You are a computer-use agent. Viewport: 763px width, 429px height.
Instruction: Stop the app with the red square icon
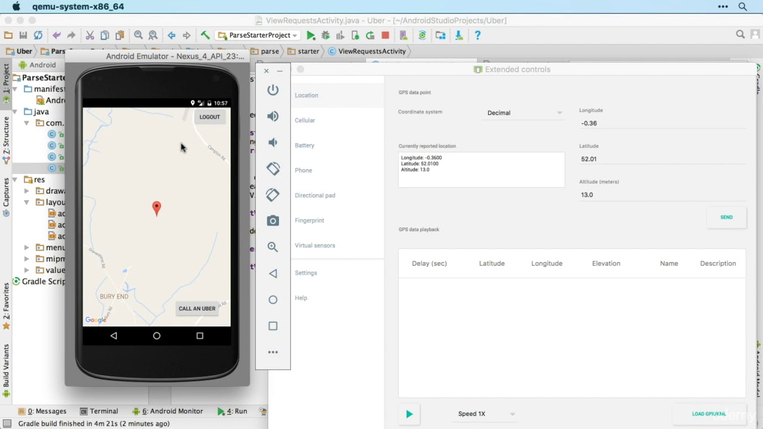(385, 35)
